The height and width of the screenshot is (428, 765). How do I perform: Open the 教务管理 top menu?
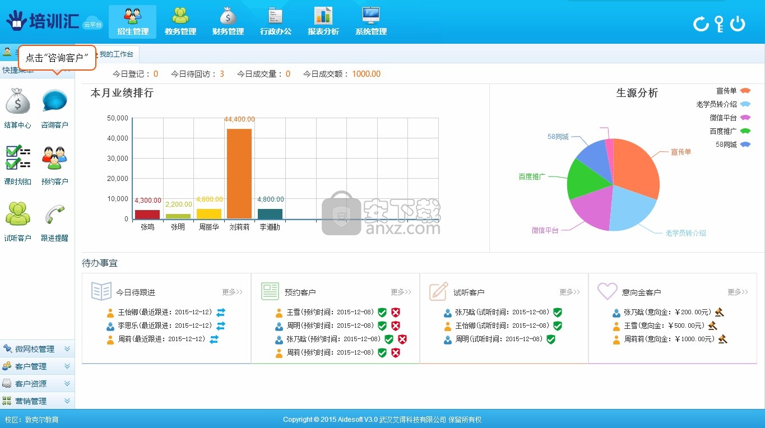tap(180, 22)
